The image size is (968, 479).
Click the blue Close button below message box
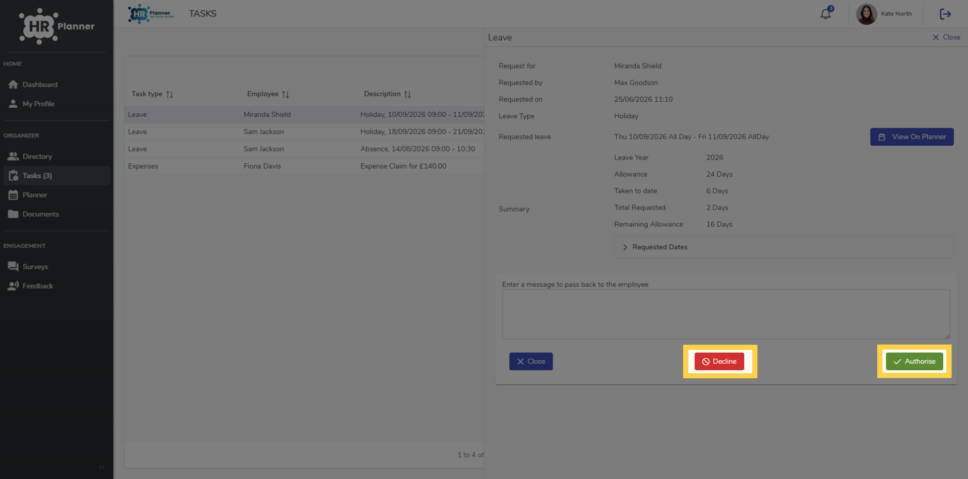coord(531,362)
